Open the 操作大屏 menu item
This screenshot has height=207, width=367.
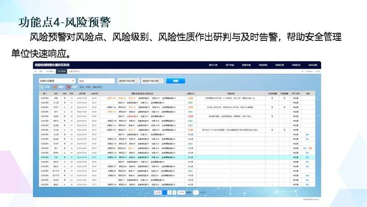213,65
